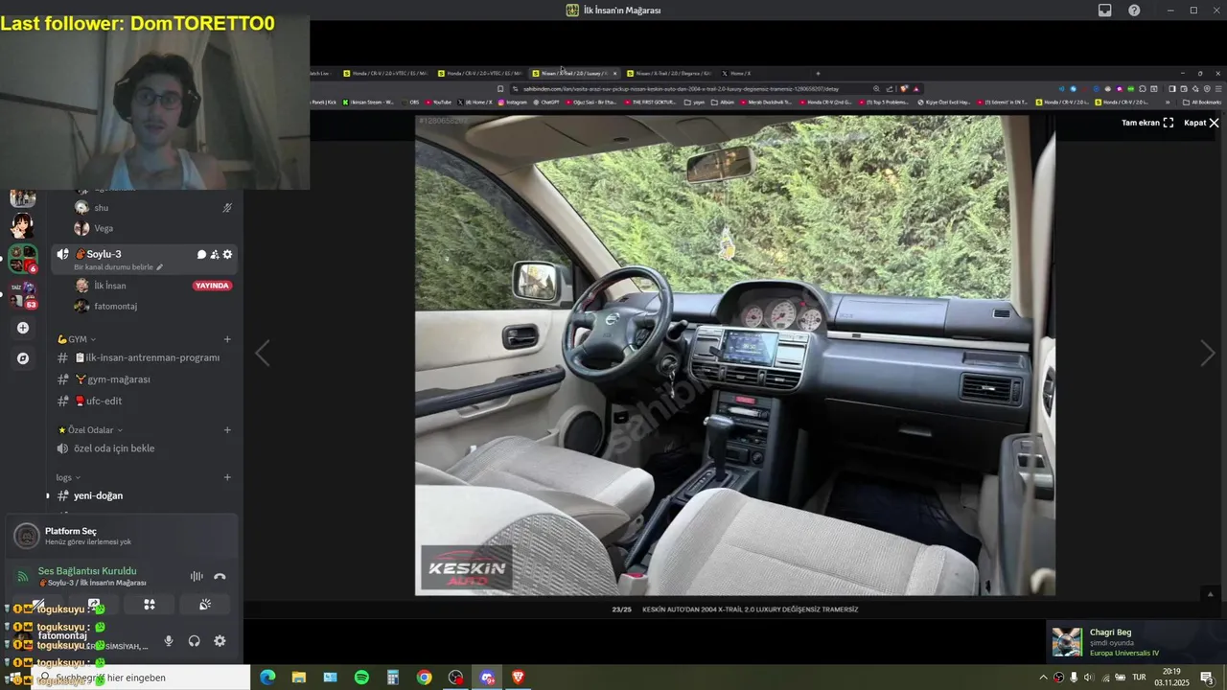Image resolution: width=1227 pixels, height=690 pixels.
Task: Open the server folder with the 6 badge
Action: coord(23,259)
